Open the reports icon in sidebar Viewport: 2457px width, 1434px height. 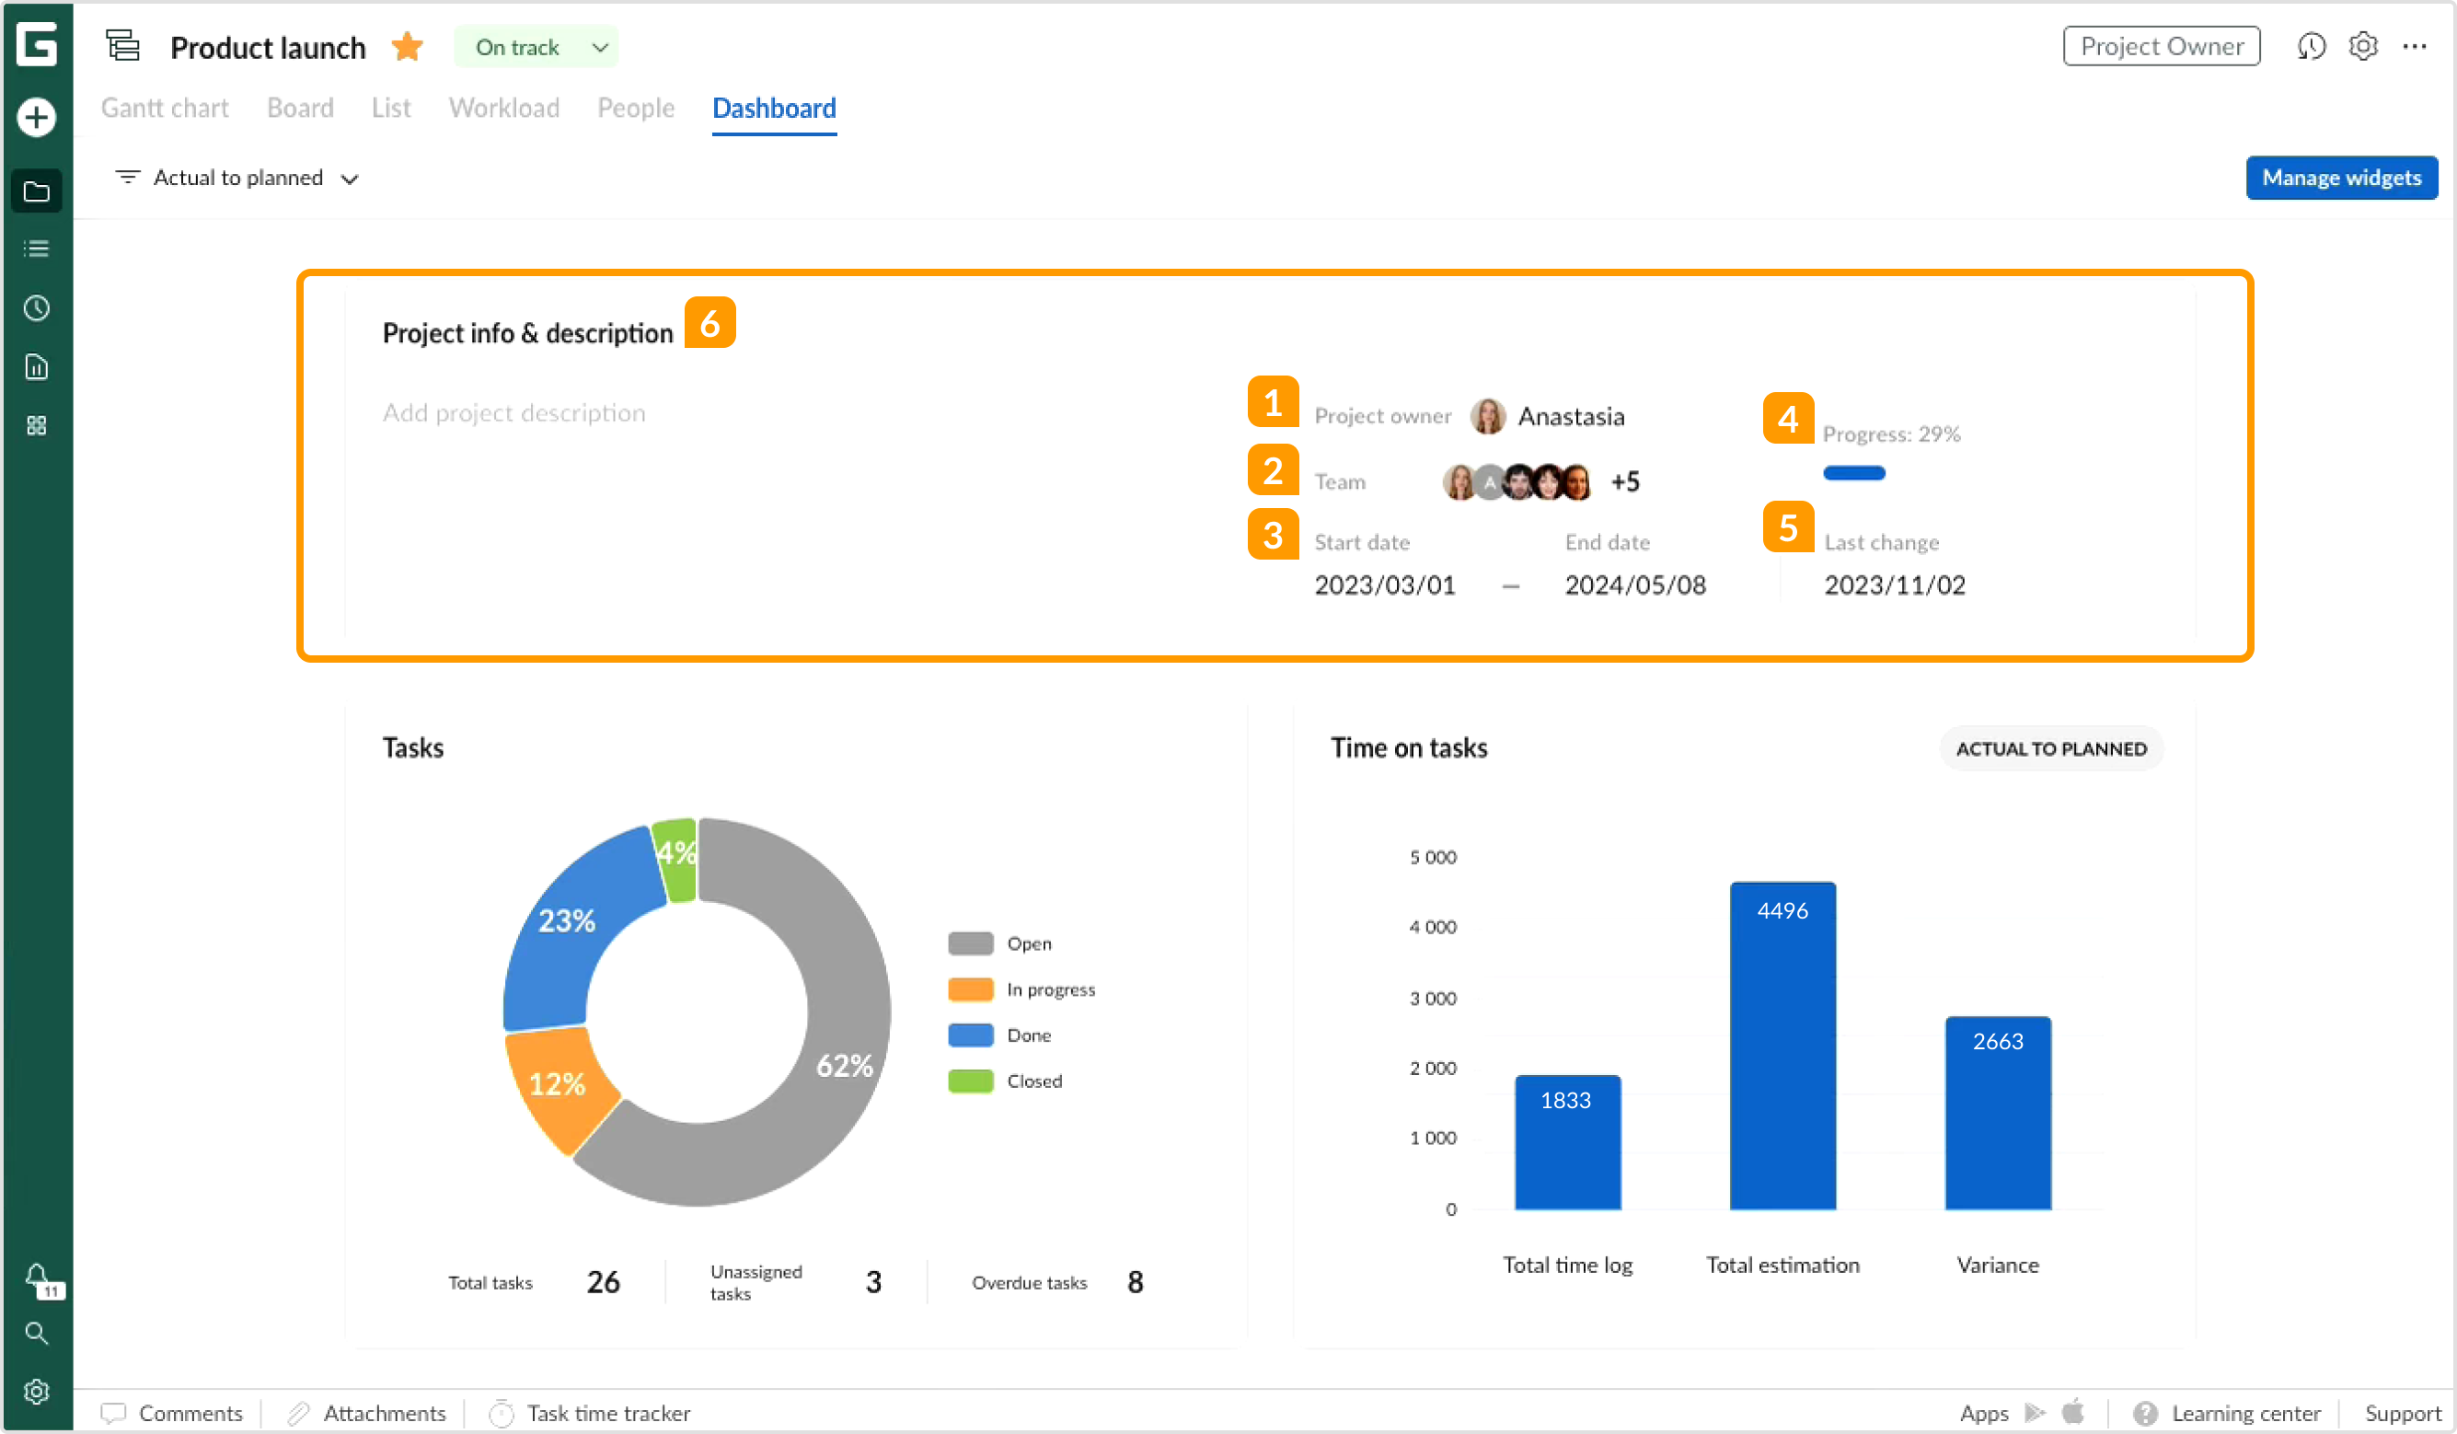click(x=36, y=367)
